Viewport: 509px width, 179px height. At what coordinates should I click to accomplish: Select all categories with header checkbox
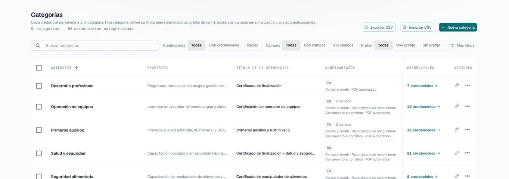click(x=39, y=68)
